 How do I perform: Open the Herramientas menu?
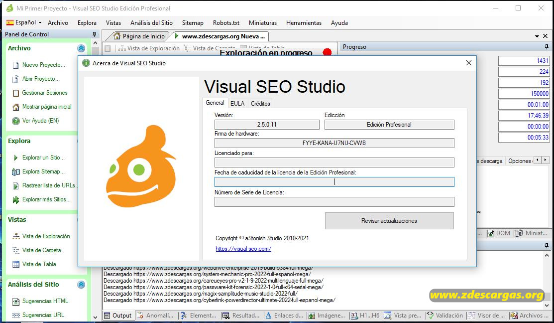click(304, 22)
